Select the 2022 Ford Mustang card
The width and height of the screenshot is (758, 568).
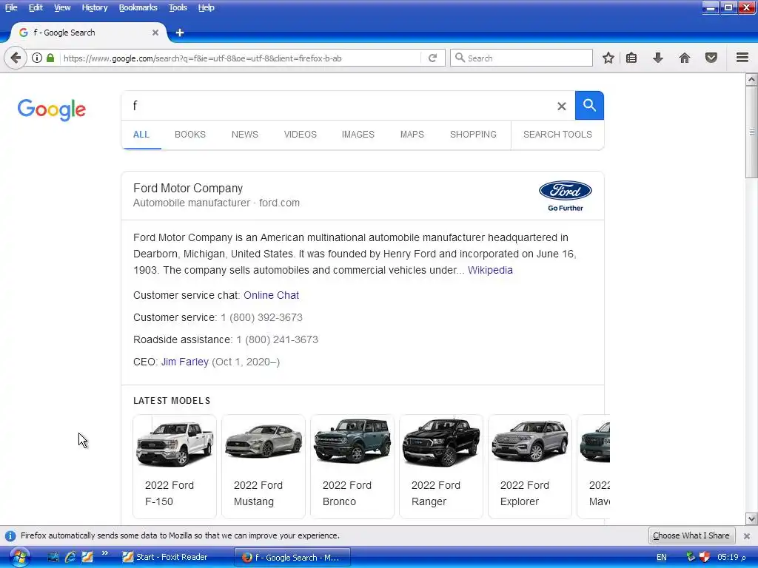click(264, 467)
